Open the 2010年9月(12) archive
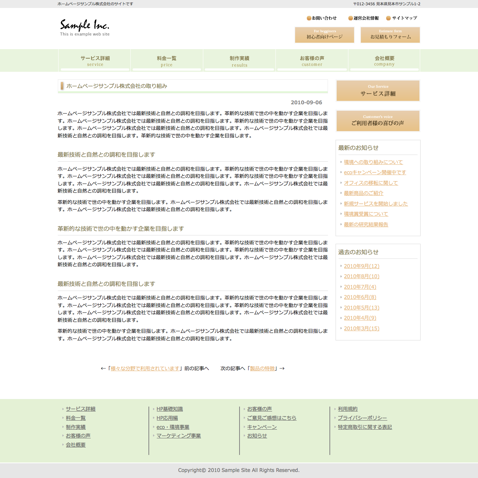This screenshot has width=478, height=478. (361, 266)
